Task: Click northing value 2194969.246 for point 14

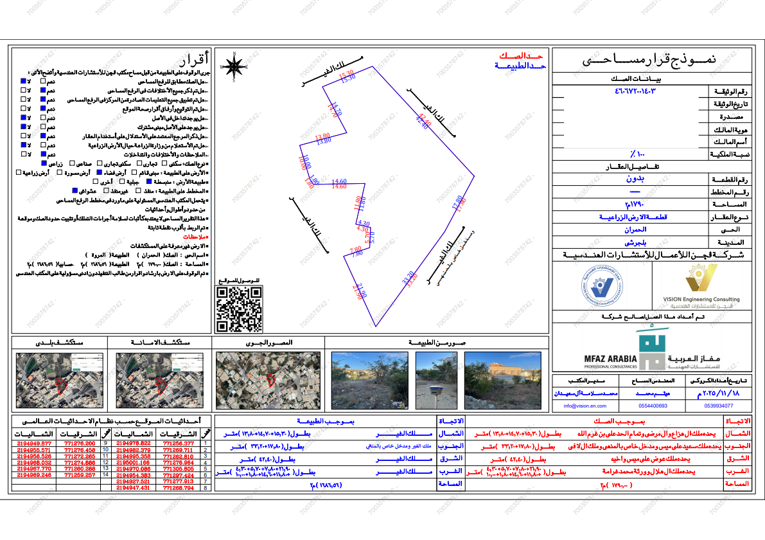Action: (34, 474)
